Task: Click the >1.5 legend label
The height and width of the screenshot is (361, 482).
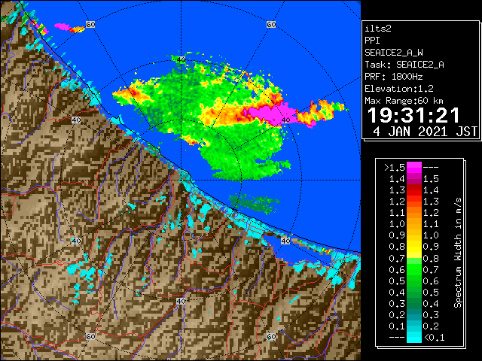Action: (x=395, y=168)
